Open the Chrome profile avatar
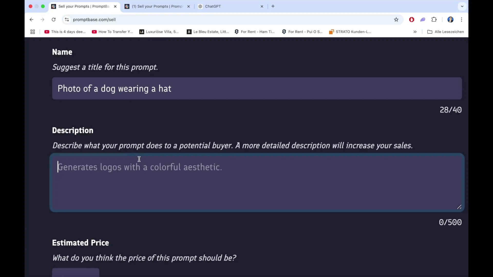 pos(450,19)
